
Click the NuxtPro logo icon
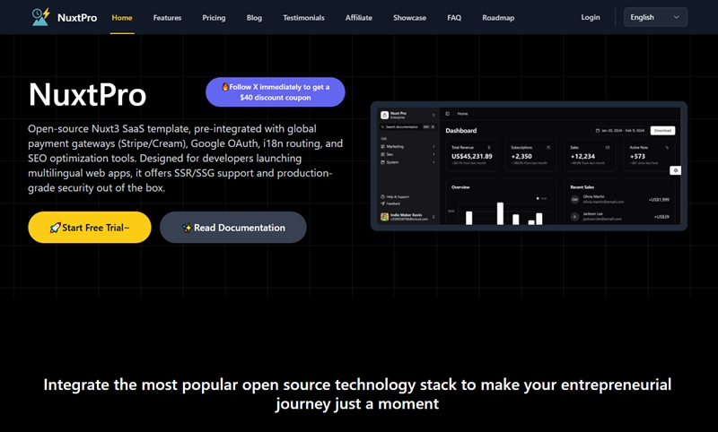click(x=40, y=17)
